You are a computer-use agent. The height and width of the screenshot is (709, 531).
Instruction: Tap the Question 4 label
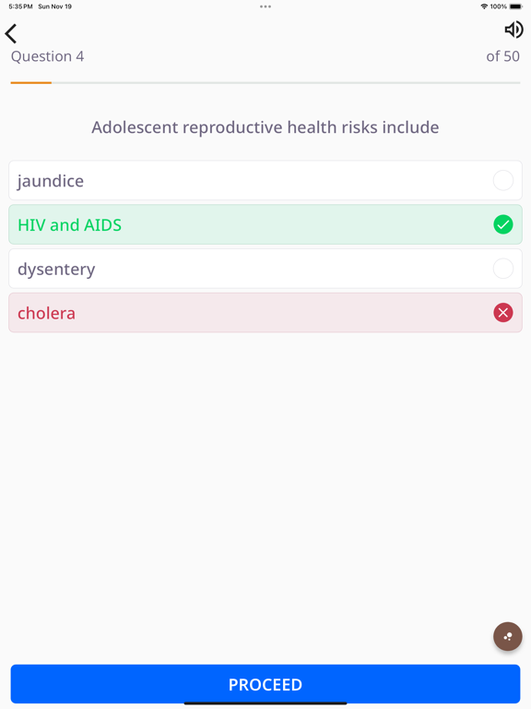pyautogui.click(x=47, y=56)
